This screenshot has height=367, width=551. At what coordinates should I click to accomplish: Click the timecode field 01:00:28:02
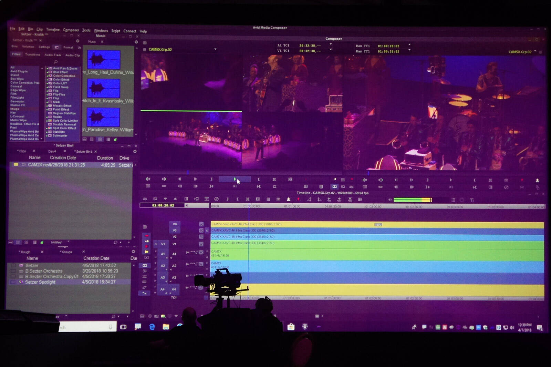click(x=163, y=205)
